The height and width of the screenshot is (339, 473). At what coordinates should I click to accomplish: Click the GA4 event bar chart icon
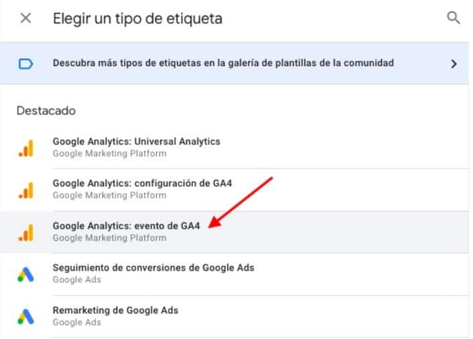26,233
